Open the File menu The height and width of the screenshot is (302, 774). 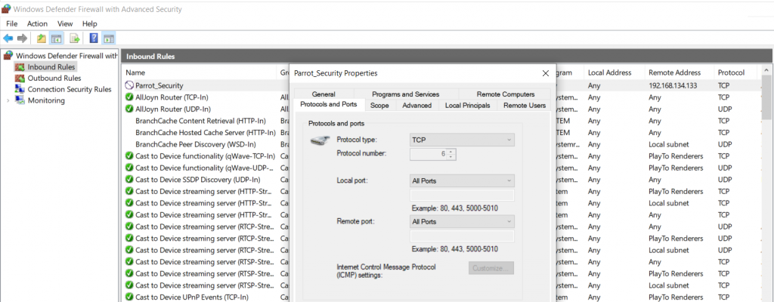tap(12, 23)
